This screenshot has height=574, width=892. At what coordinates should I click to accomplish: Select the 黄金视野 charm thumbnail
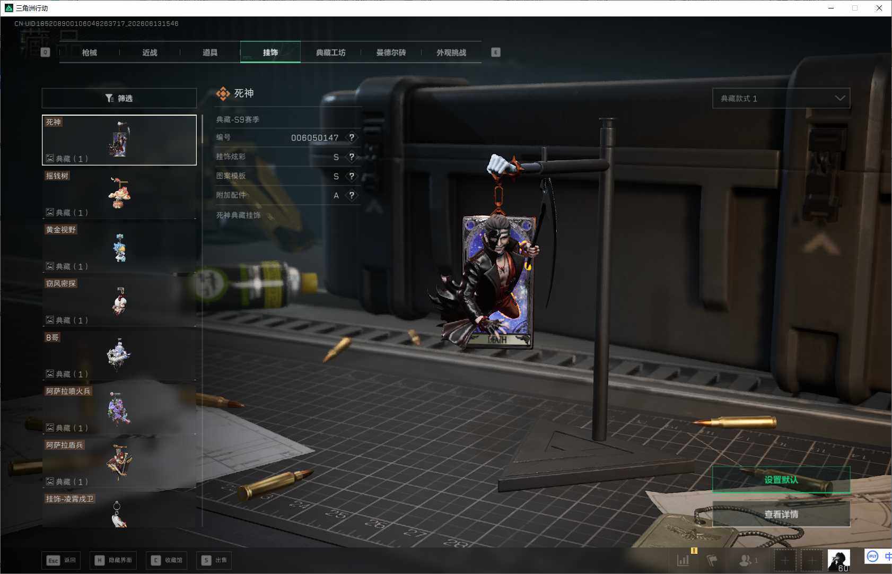click(119, 248)
